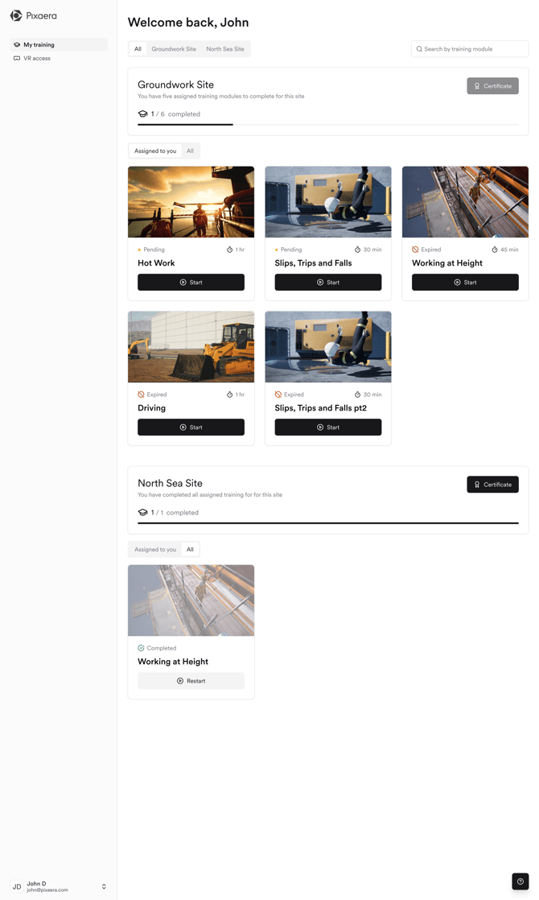The width and height of the screenshot is (539, 900).
Task: Click the search magnifier icon
Action: pyautogui.click(x=419, y=49)
